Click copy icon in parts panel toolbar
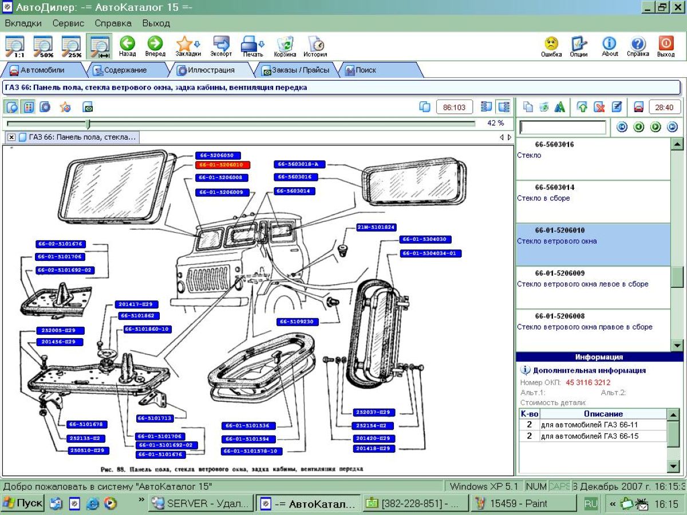Viewport: 687px width, 515px height. (528, 106)
